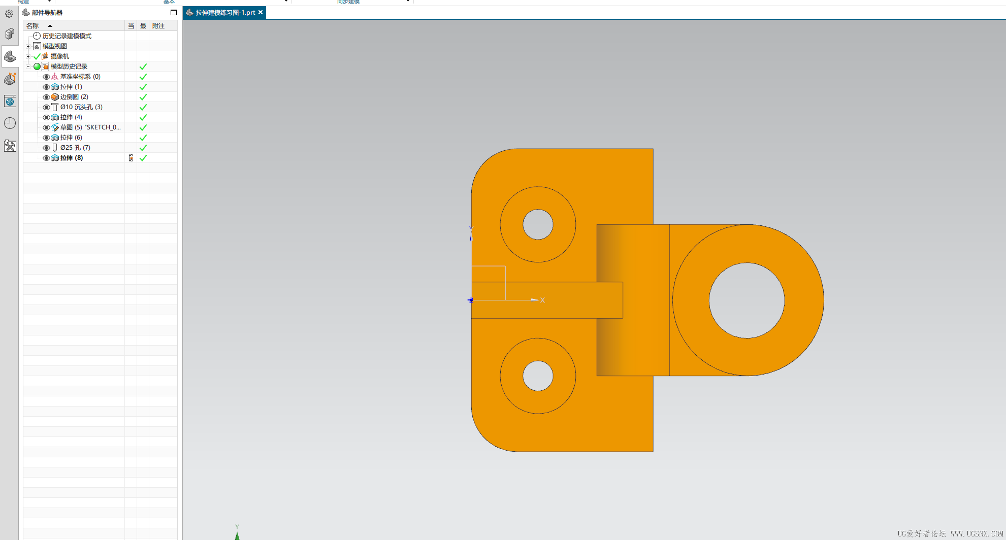The width and height of the screenshot is (1006, 540).
Task: Click the 模型历史记录 folder icon
Action: pyautogui.click(x=45, y=66)
